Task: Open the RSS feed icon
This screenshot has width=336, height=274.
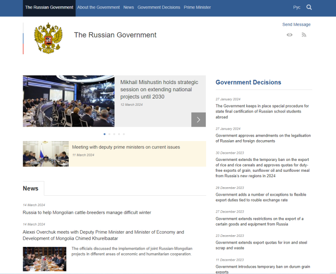Action: click(x=304, y=35)
